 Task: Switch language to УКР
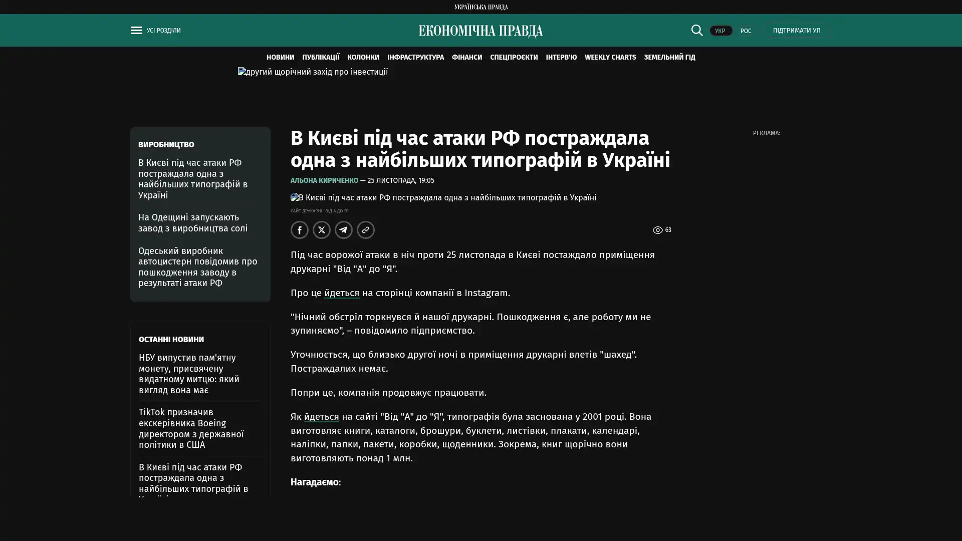click(x=720, y=31)
